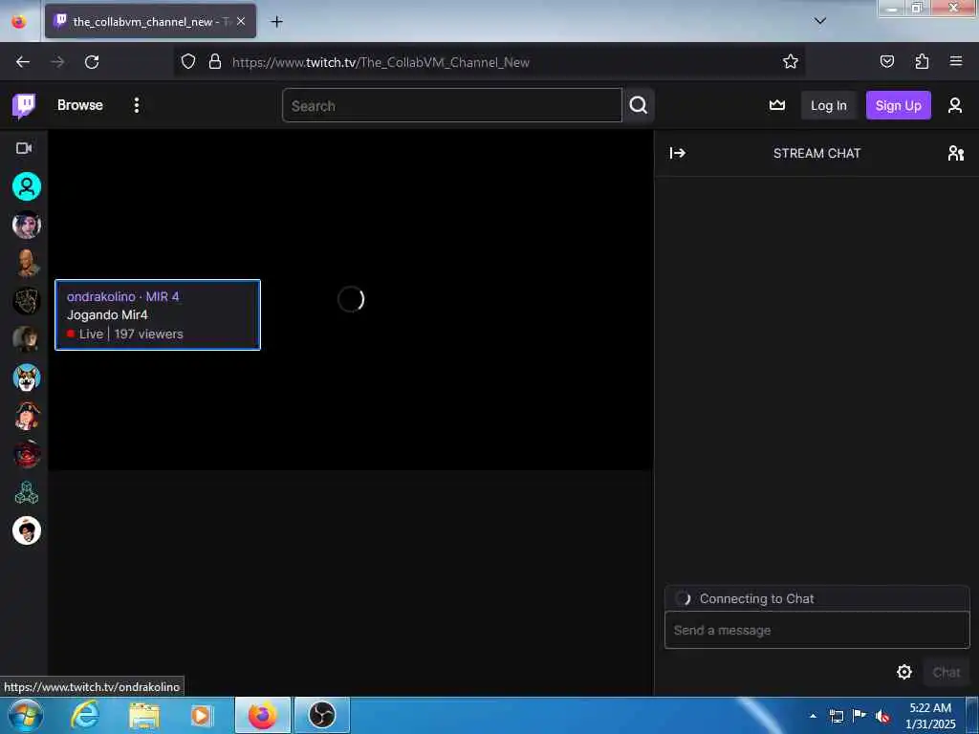The width and height of the screenshot is (979, 734).
Task: Click the Save to Pocket icon
Action: click(x=886, y=61)
